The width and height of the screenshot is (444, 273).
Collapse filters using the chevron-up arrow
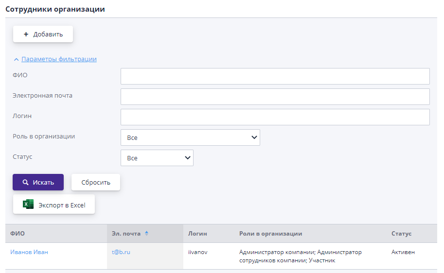[x=16, y=59]
